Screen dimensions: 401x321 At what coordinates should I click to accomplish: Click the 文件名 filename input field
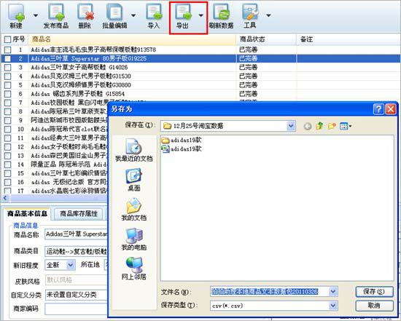click(270, 291)
